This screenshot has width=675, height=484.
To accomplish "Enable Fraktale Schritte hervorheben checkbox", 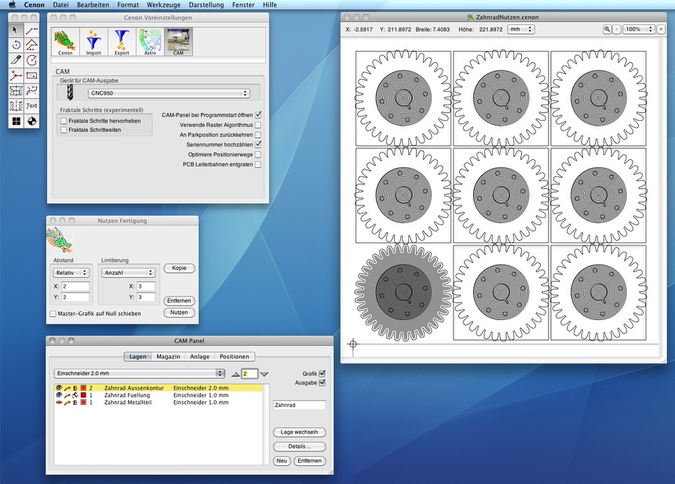I will 64,121.
